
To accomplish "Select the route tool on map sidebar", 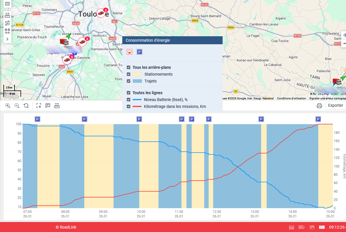I will (x=7, y=23).
